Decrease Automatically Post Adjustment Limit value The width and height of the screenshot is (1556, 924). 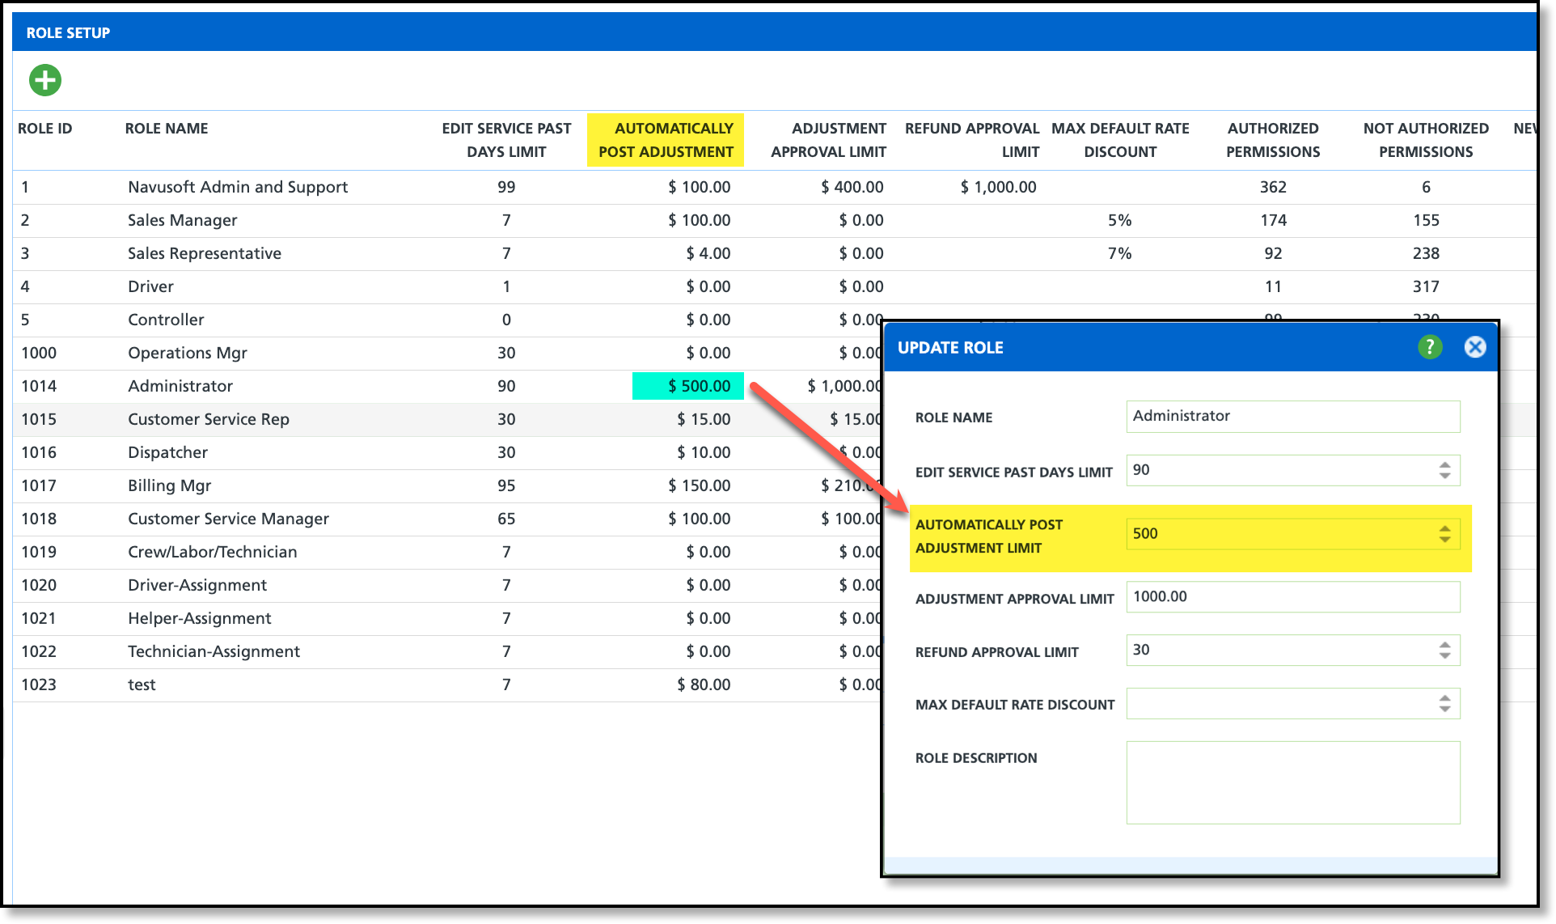(x=1444, y=539)
